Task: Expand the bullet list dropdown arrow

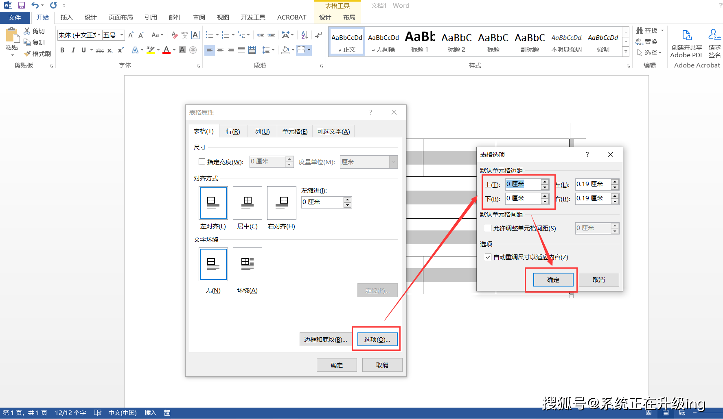Action: [x=217, y=35]
